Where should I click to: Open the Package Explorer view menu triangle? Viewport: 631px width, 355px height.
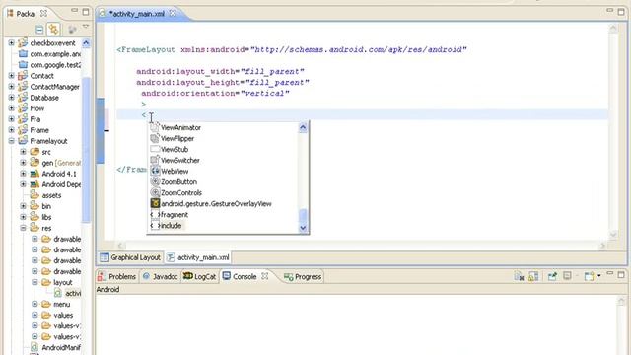coord(86,27)
